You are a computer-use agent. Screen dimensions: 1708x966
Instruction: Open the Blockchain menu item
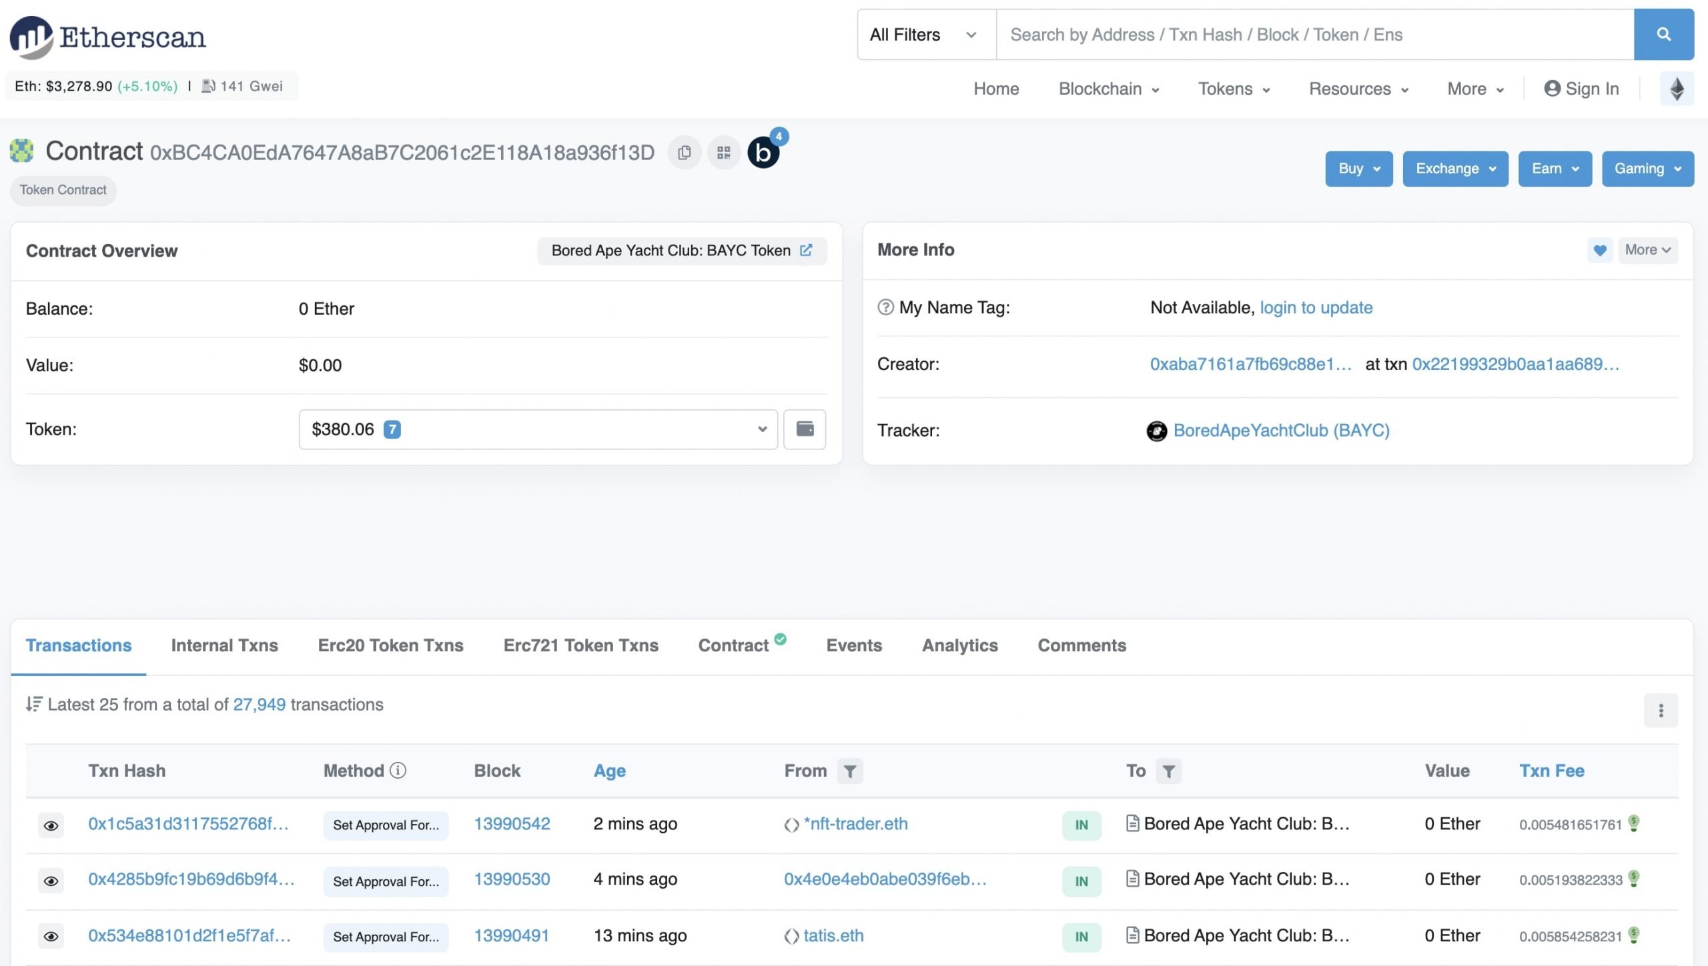1106,88
